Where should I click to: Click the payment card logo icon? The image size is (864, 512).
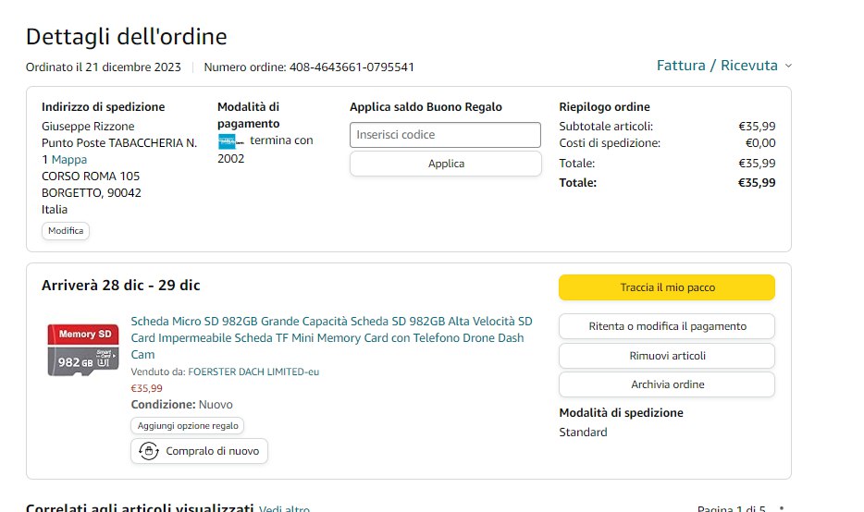click(x=230, y=141)
